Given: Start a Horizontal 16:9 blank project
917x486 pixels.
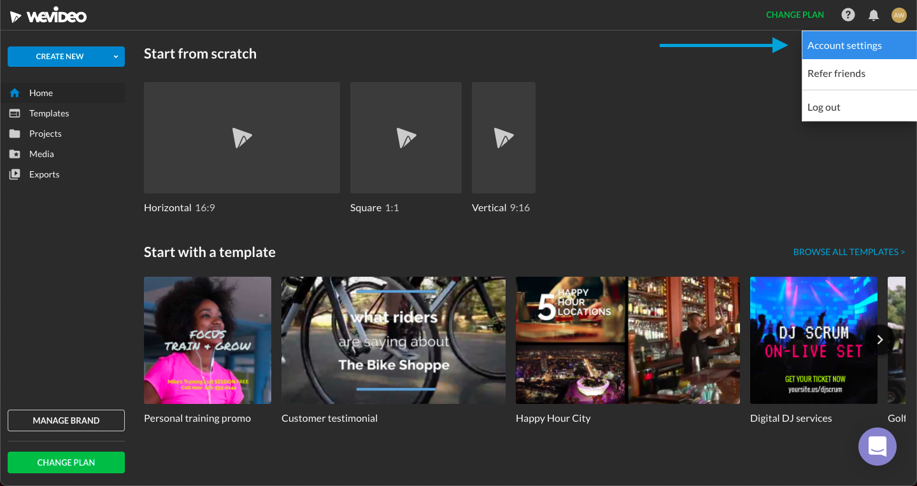Looking at the screenshot, I should [242, 137].
